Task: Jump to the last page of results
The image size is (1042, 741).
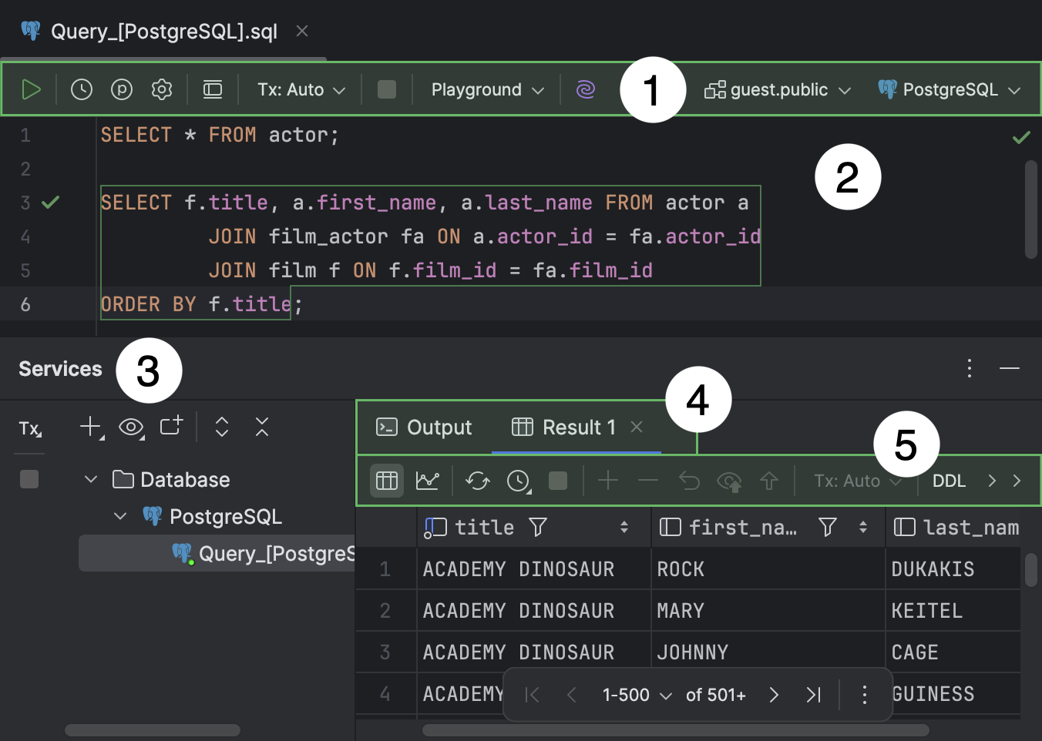Action: point(813,694)
